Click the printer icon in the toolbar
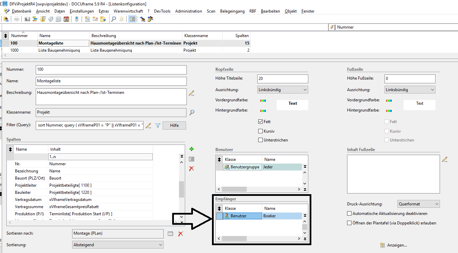 click(16, 19)
